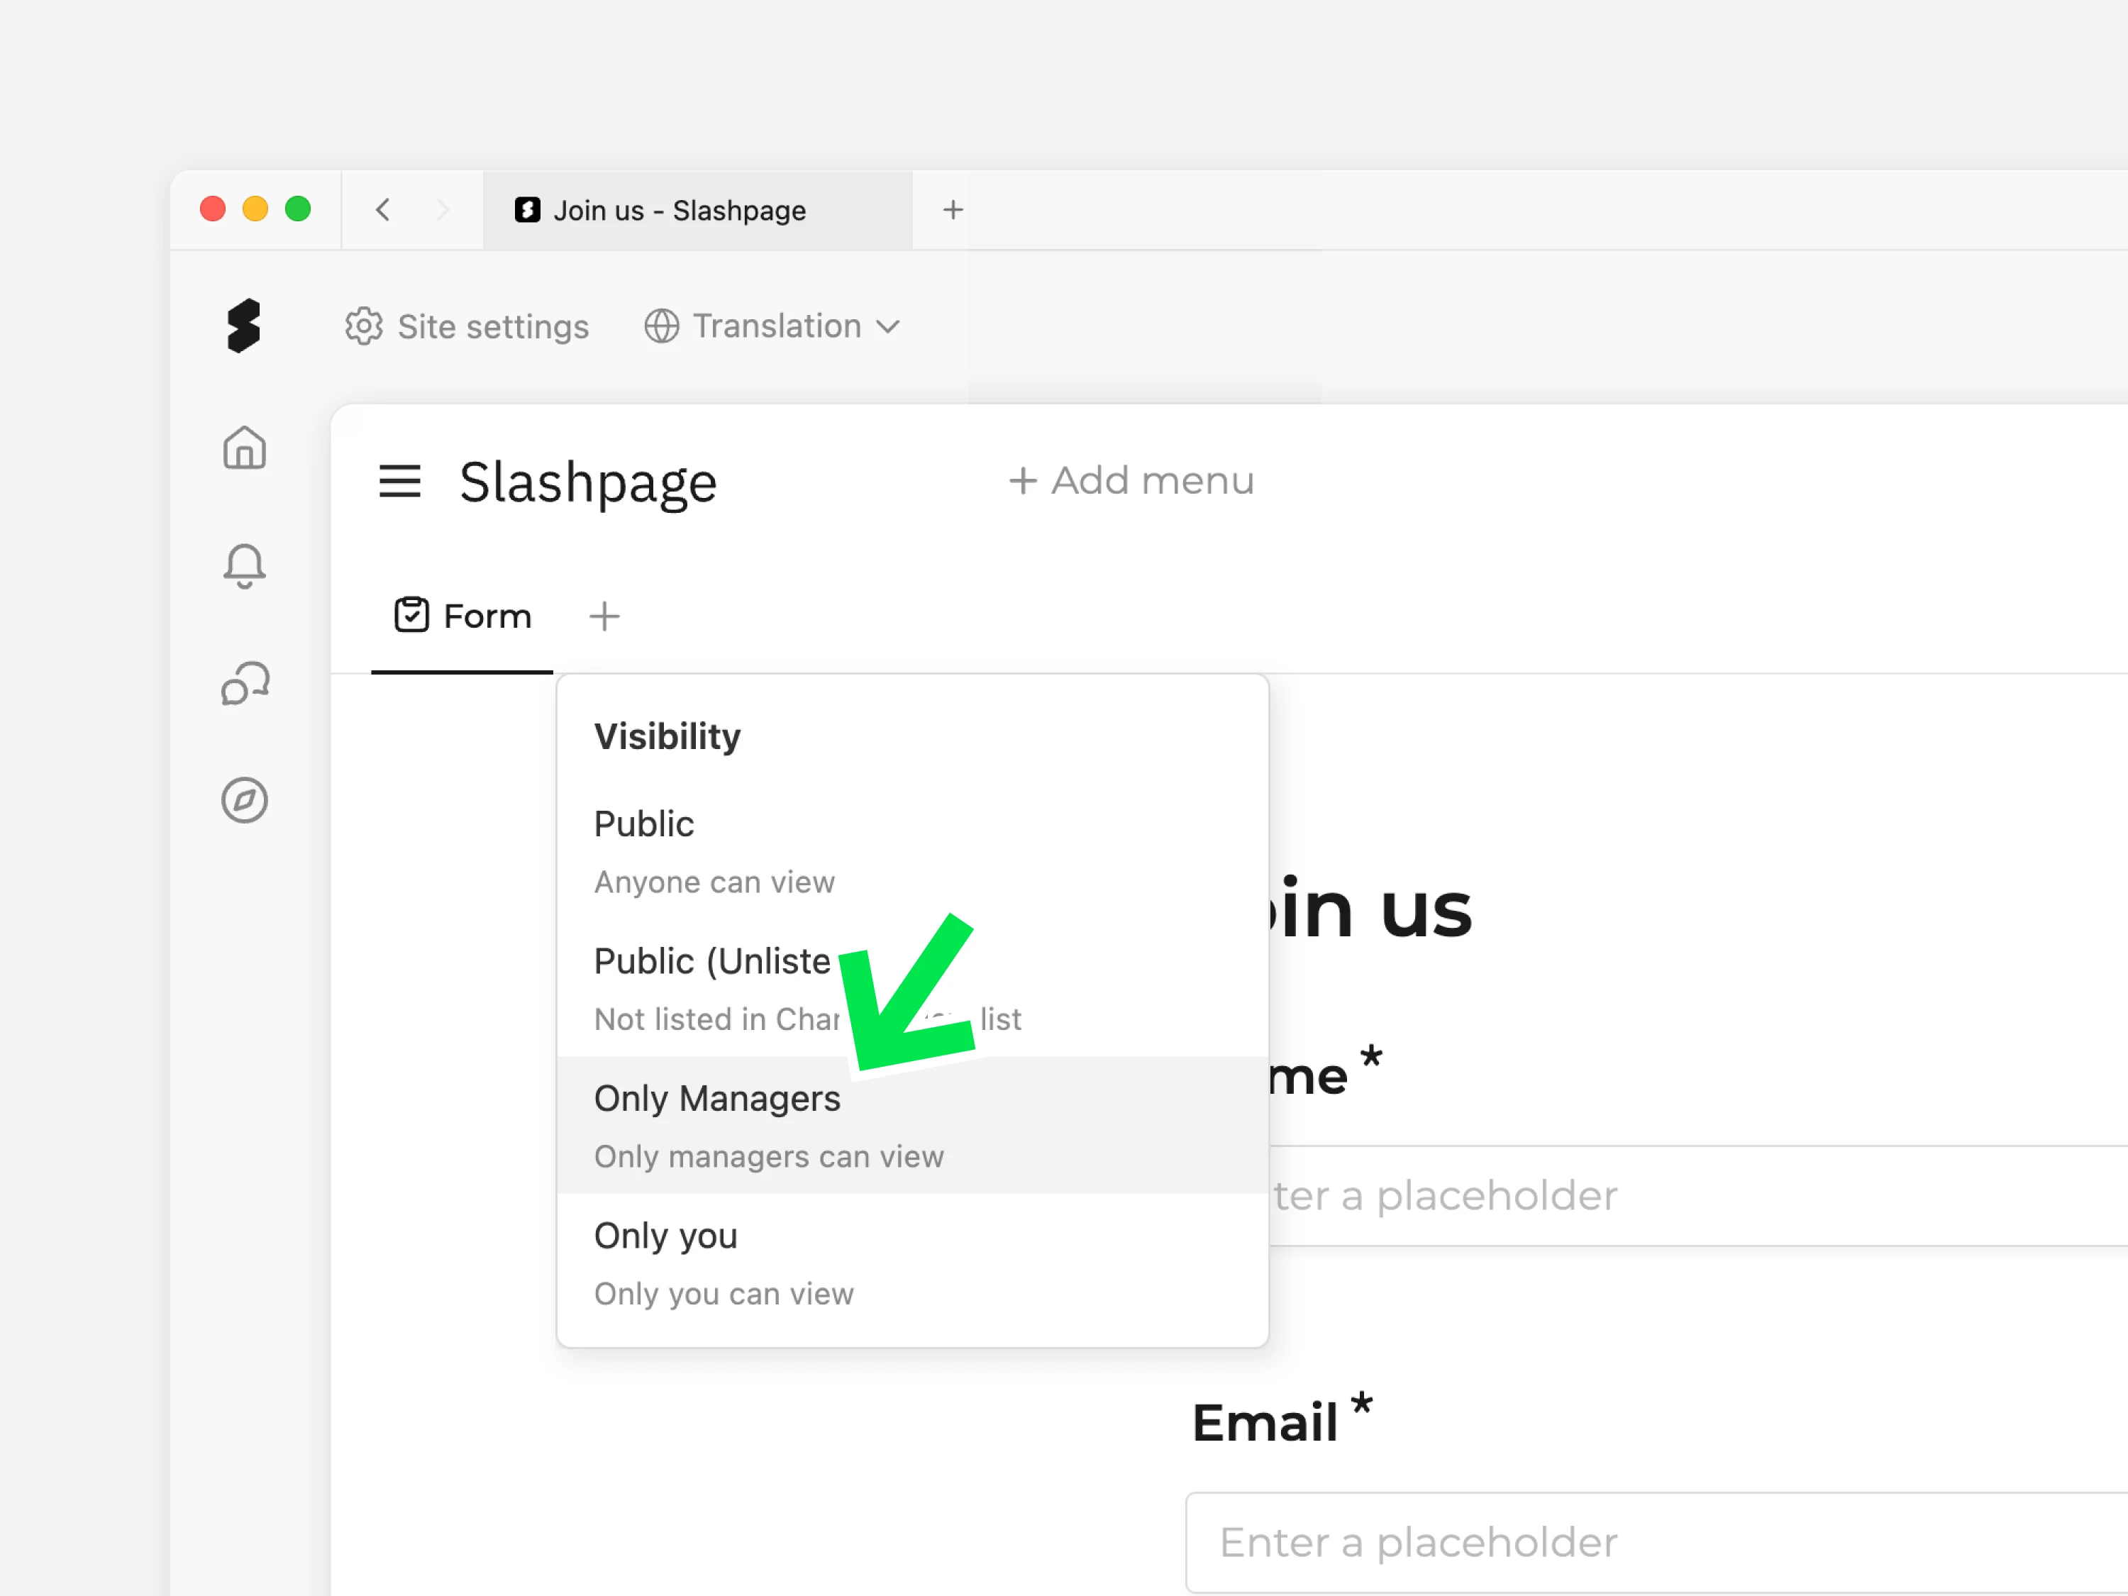Open notifications bell icon
This screenshot has height=1596, width=2128.
click(244, 567)
